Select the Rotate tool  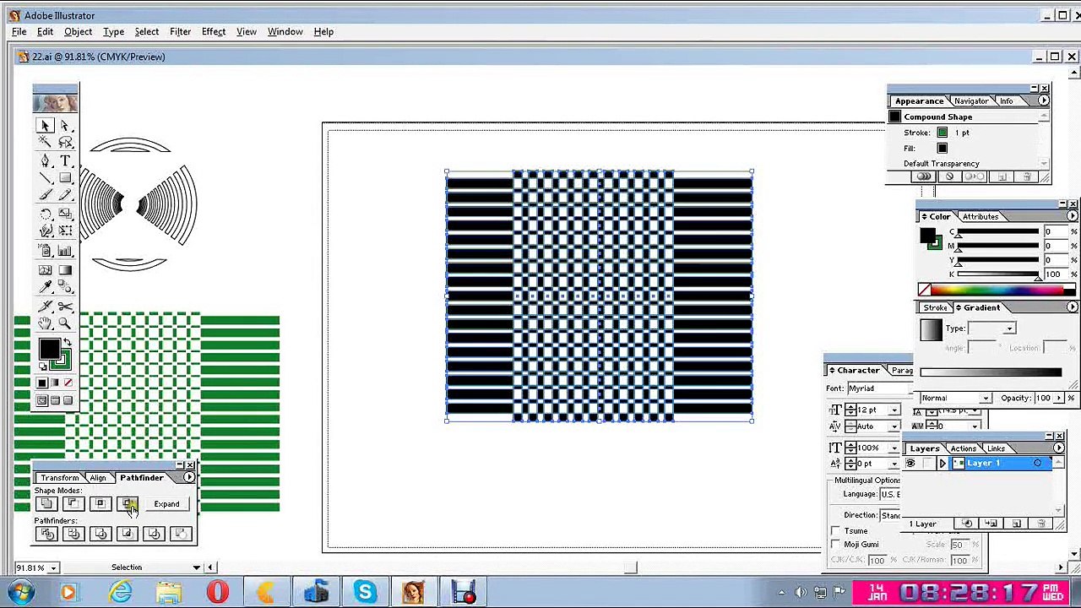click(45, 214)
